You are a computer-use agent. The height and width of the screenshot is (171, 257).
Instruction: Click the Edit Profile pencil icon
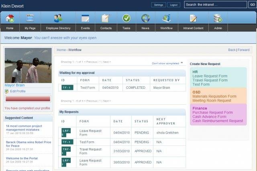7,92
